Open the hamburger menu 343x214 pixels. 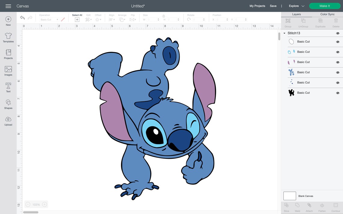pos(8,6)
